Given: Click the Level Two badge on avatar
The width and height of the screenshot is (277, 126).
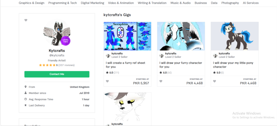Looking at the screenshot, I should [65, 41].
